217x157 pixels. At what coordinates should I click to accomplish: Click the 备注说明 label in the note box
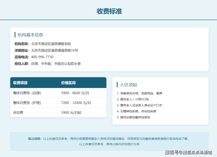point(35,139)
